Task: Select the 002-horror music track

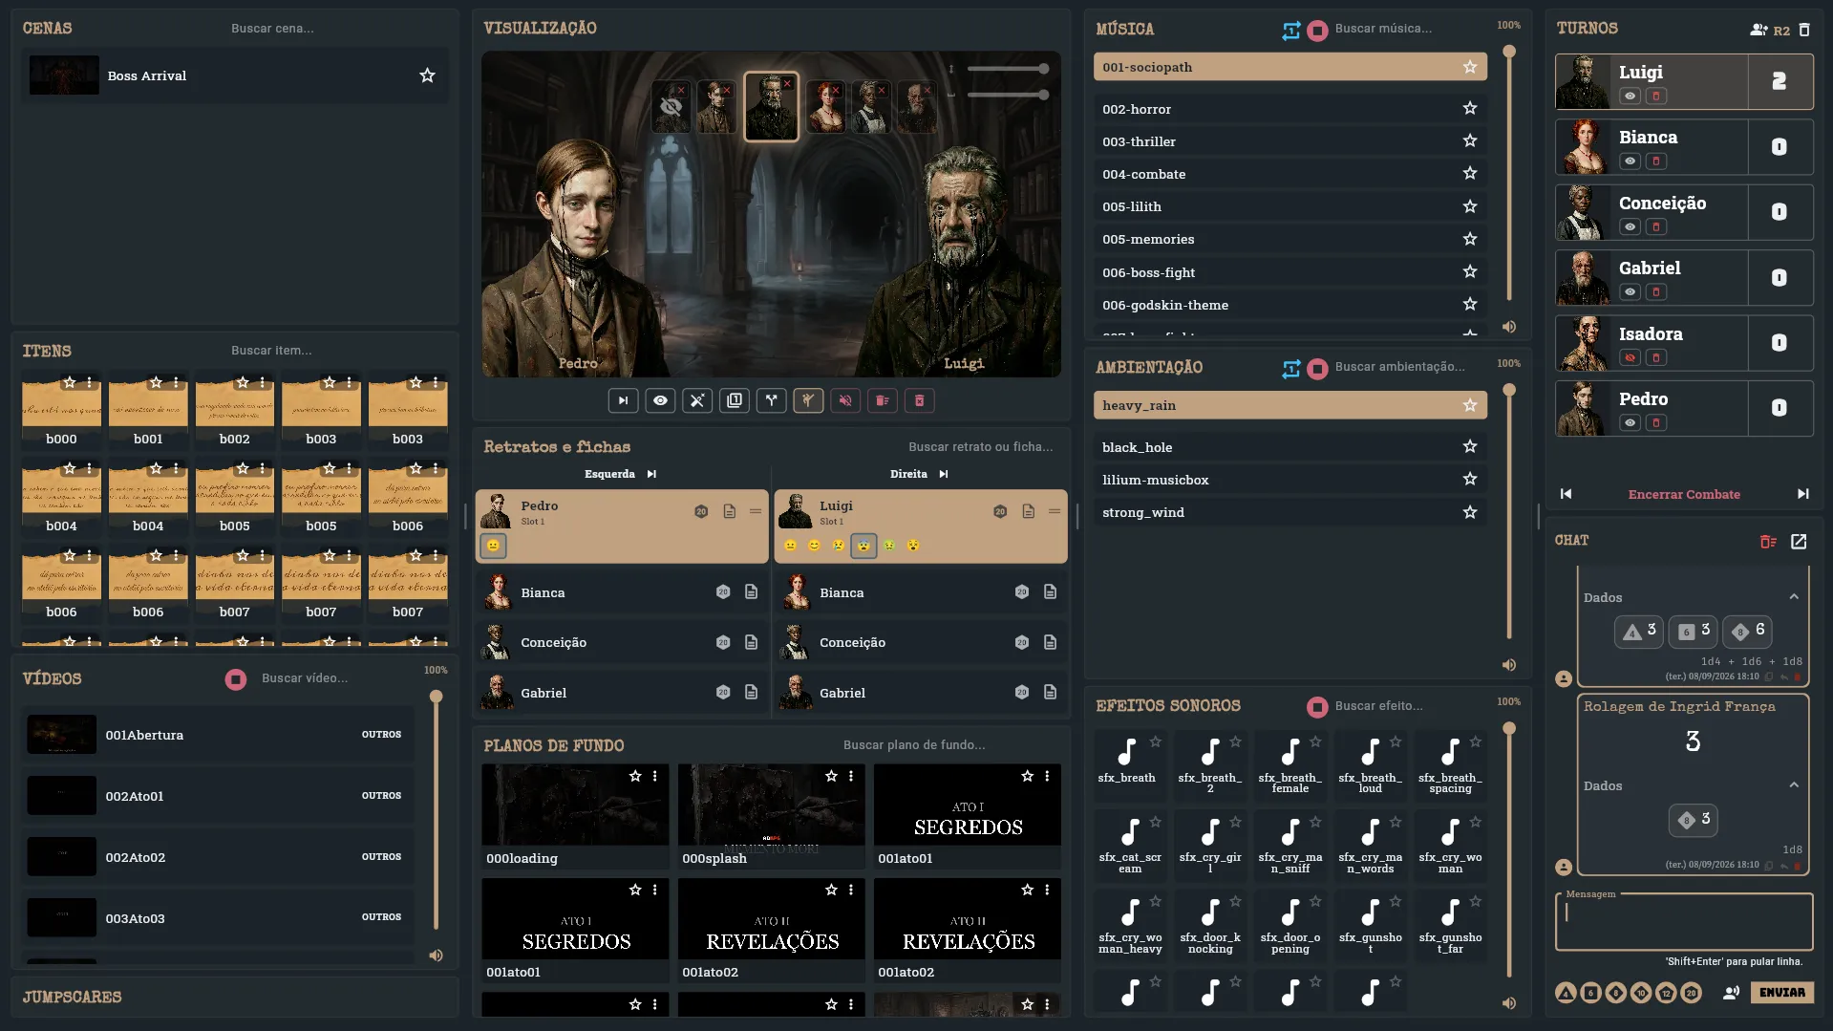Action: (x=1289, y=109)
